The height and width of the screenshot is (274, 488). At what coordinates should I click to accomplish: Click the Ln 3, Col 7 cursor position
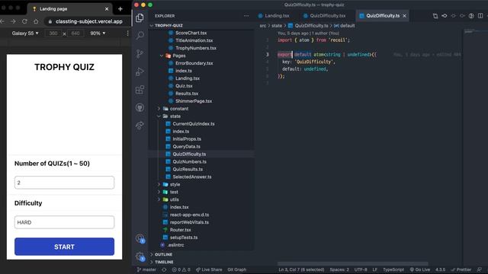click(301, 269)
